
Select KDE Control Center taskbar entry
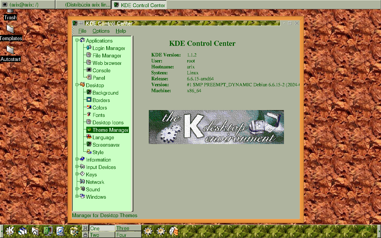point(139,4)
